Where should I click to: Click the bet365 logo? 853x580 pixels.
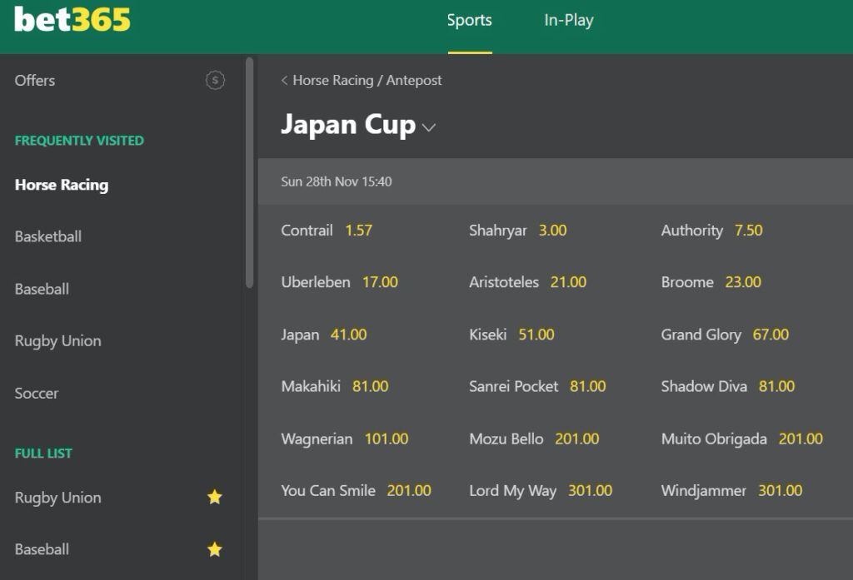coord(72,20)
